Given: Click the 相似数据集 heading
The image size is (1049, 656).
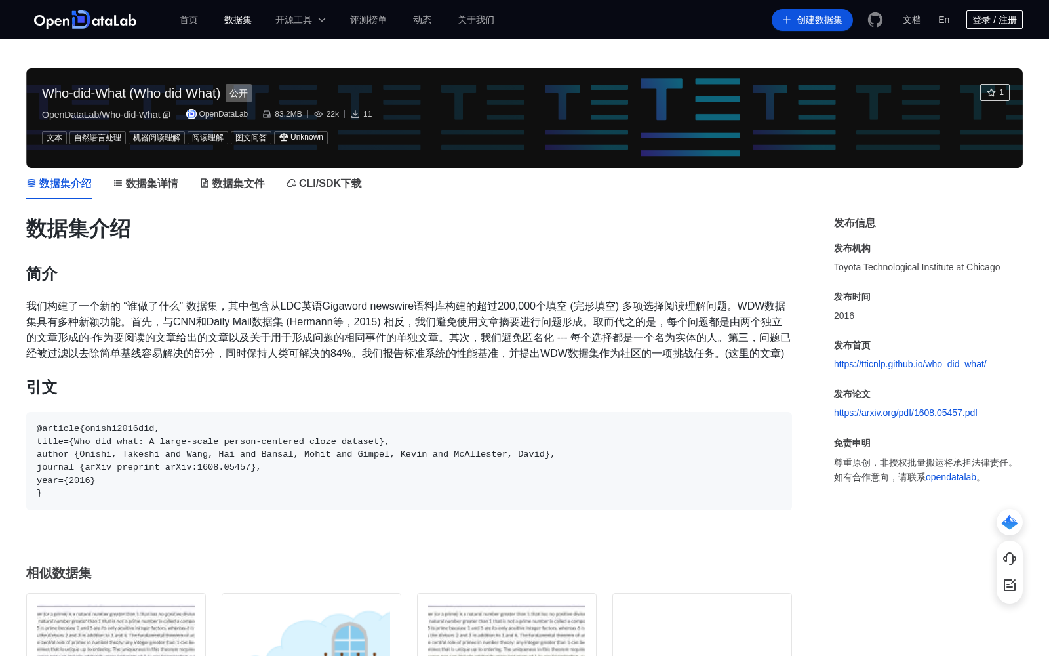Looking at the screenshot, I should pos(59,573).
